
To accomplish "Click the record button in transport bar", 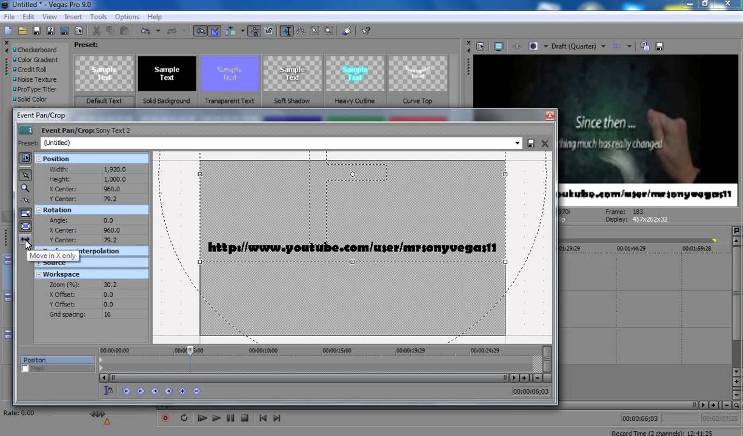I will pos(165,418).
